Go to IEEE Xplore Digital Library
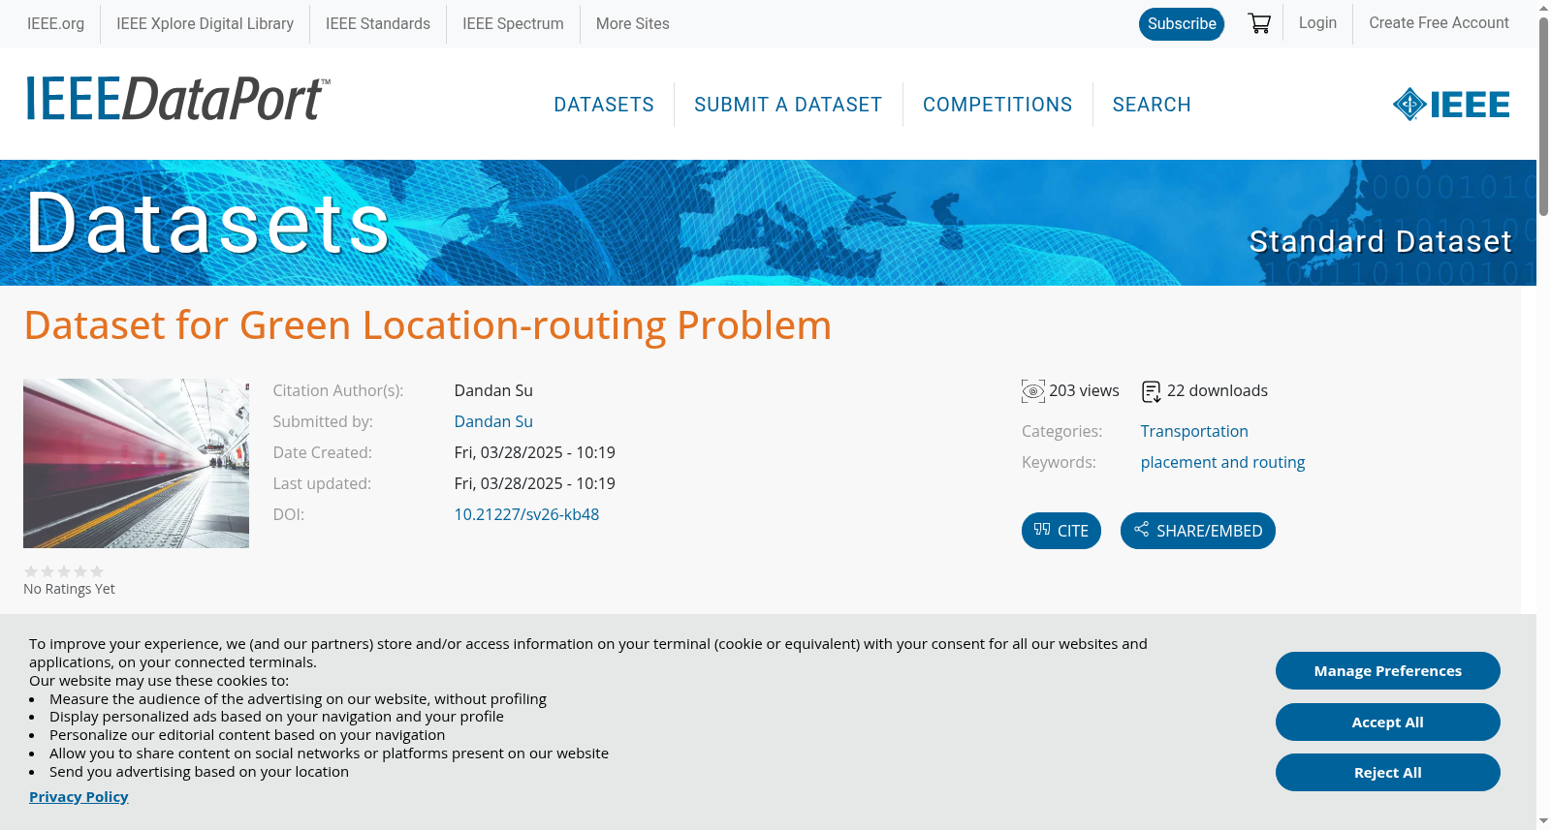The width and height of the screenshot is (1551, 830). pos(205,23)
